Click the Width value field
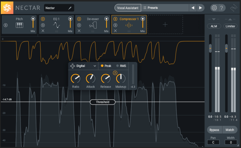 (231, 142)
